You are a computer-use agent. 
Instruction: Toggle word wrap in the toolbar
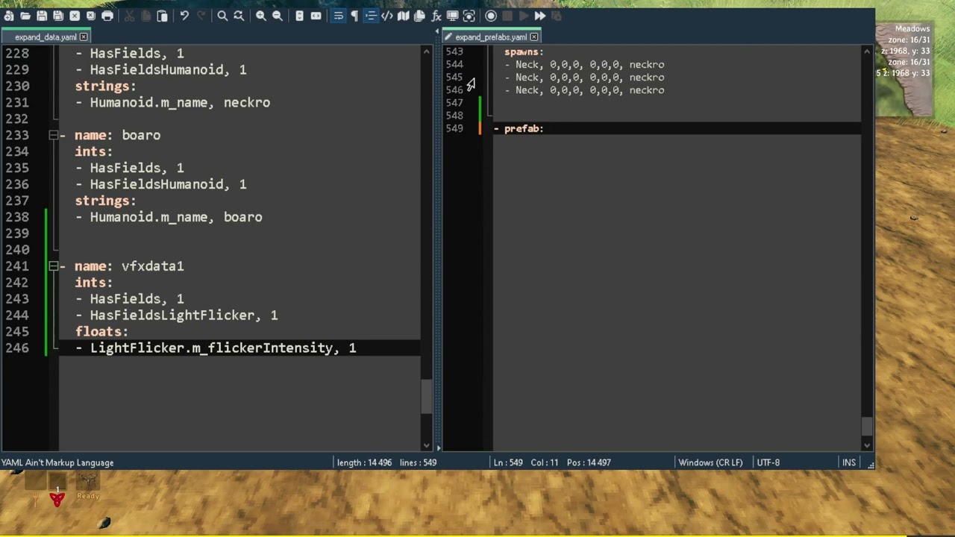[x=338, y=16]
